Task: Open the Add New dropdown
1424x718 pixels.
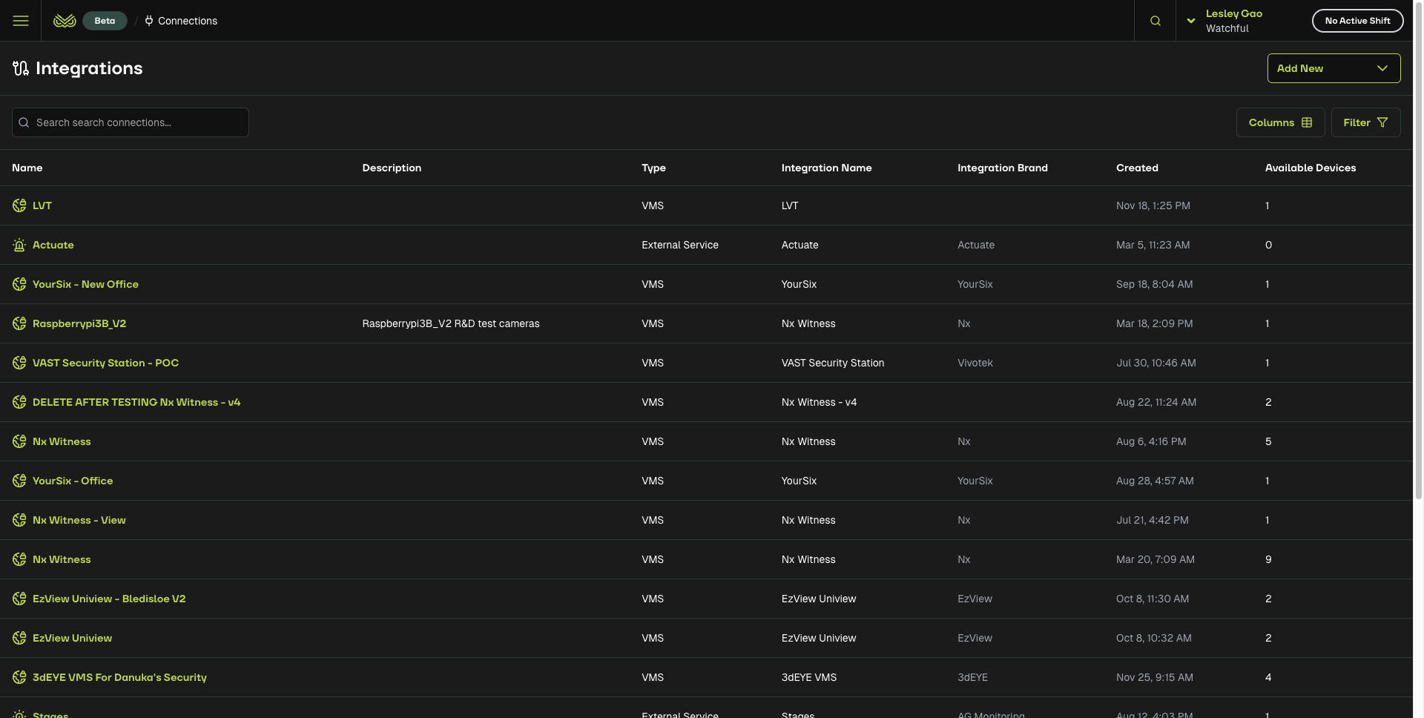Action: pyautogui.click(x=1334, y=68)
